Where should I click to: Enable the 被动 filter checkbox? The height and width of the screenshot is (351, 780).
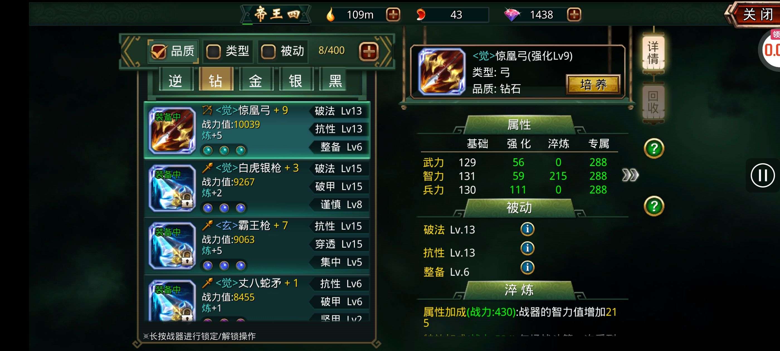point(268,51)
